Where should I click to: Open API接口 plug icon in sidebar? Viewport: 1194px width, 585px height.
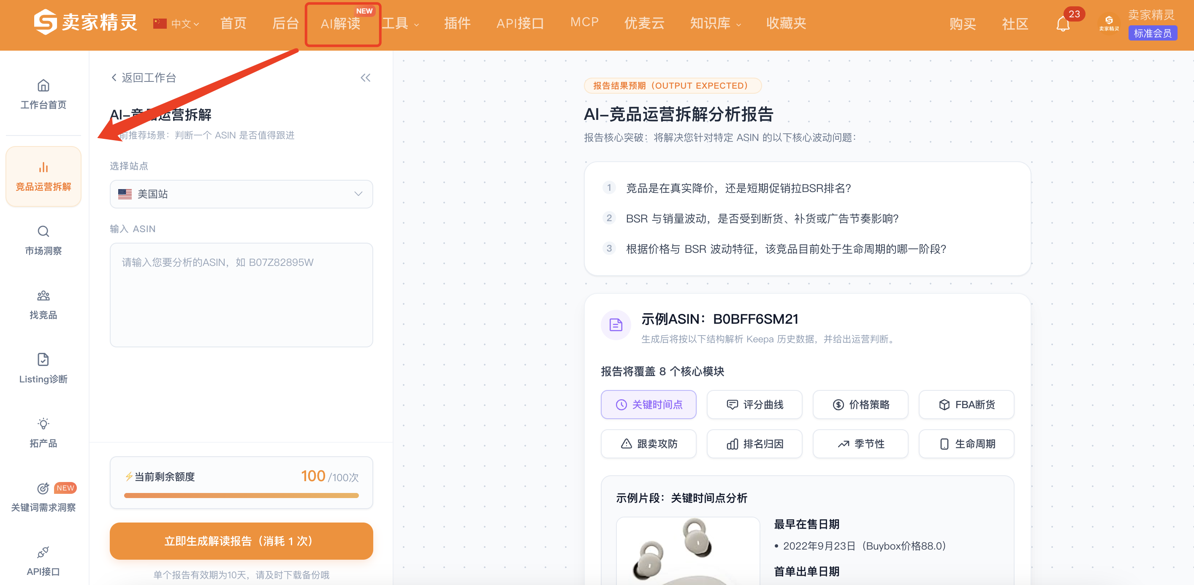(x=43, y=552)
